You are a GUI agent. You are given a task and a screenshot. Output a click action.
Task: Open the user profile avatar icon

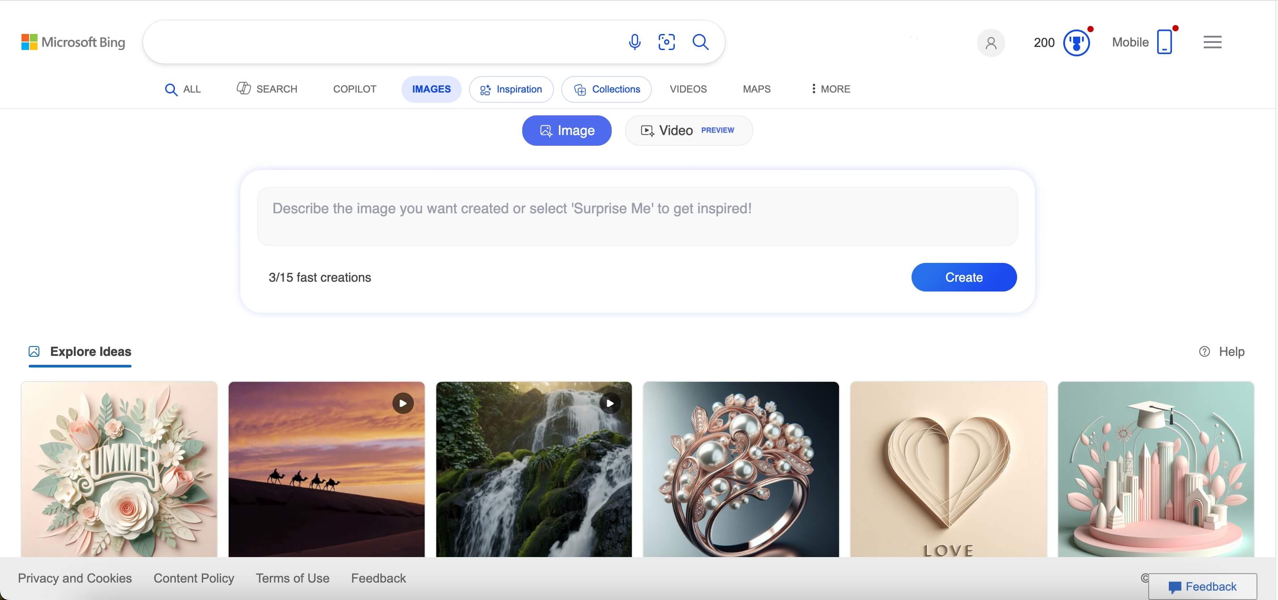991,42
